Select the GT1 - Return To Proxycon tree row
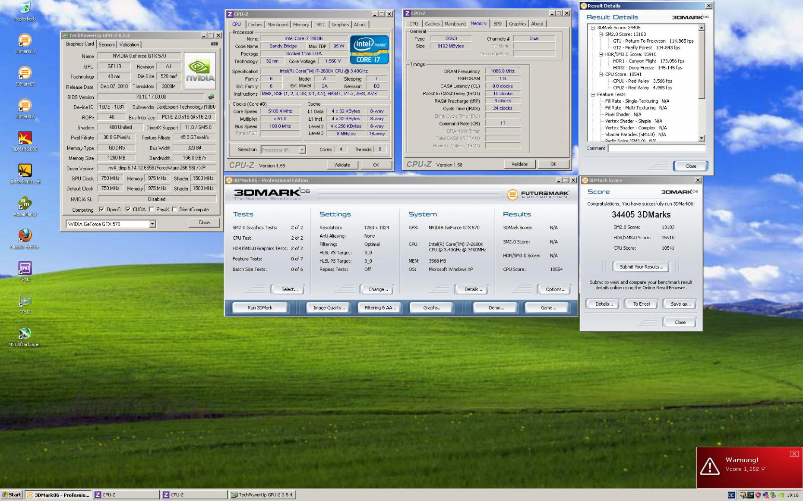Viewport: 803px width, 501px height. [x=653, y=41]
